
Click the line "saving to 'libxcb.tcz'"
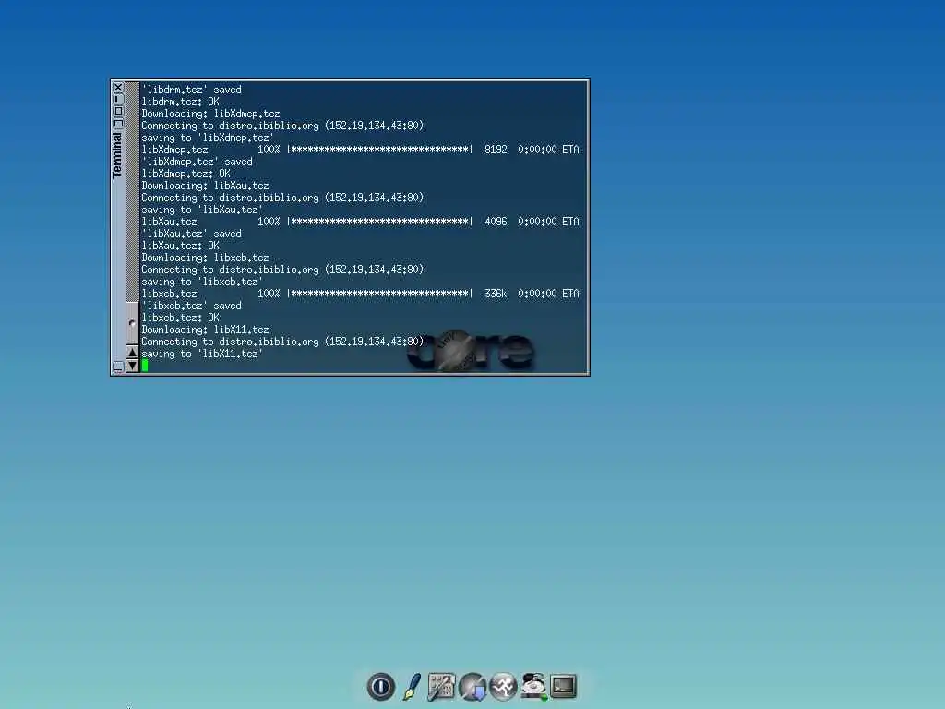[202, 282]
